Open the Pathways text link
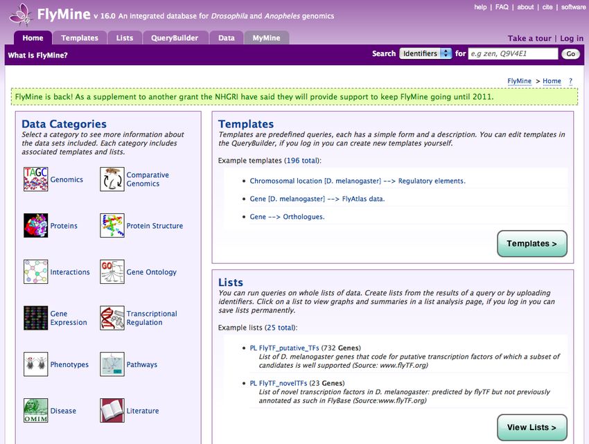The image size is (589, 444). pyautogui.click(x=141, y=364)
